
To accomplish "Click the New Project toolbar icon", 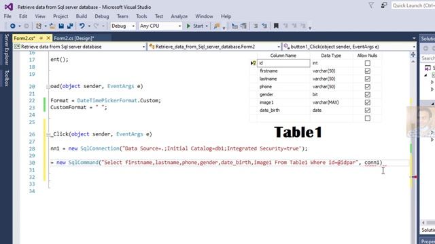I will pyautogui.click(x=39, y=26).
